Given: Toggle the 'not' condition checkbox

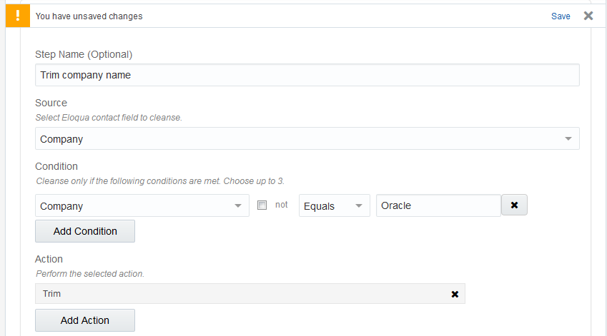Looking at the screenshot, I should coord(262,205).
